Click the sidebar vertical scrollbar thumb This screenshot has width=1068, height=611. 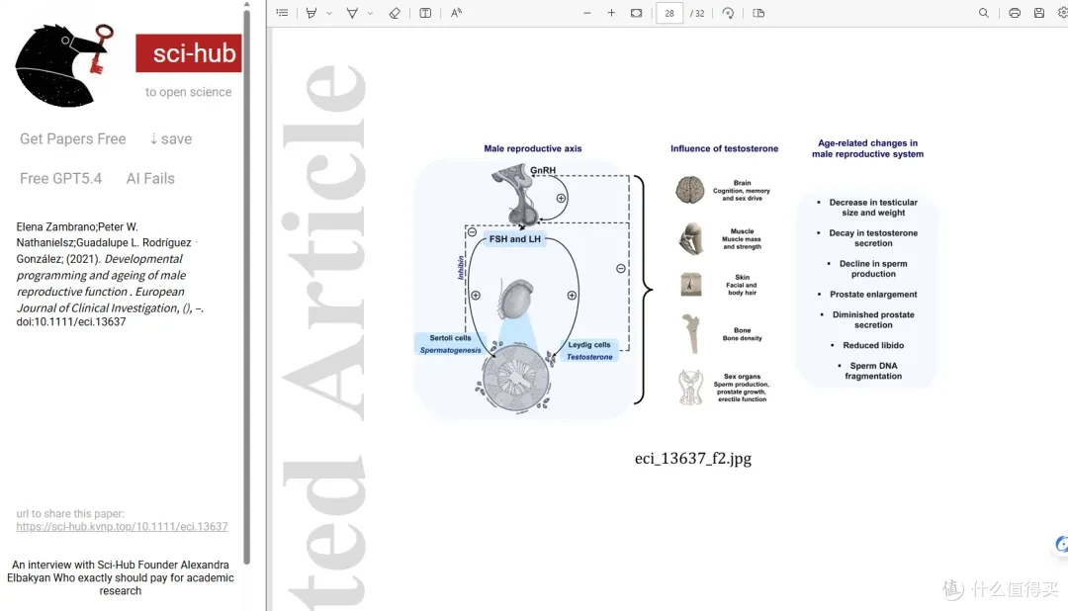pos(246,286)
